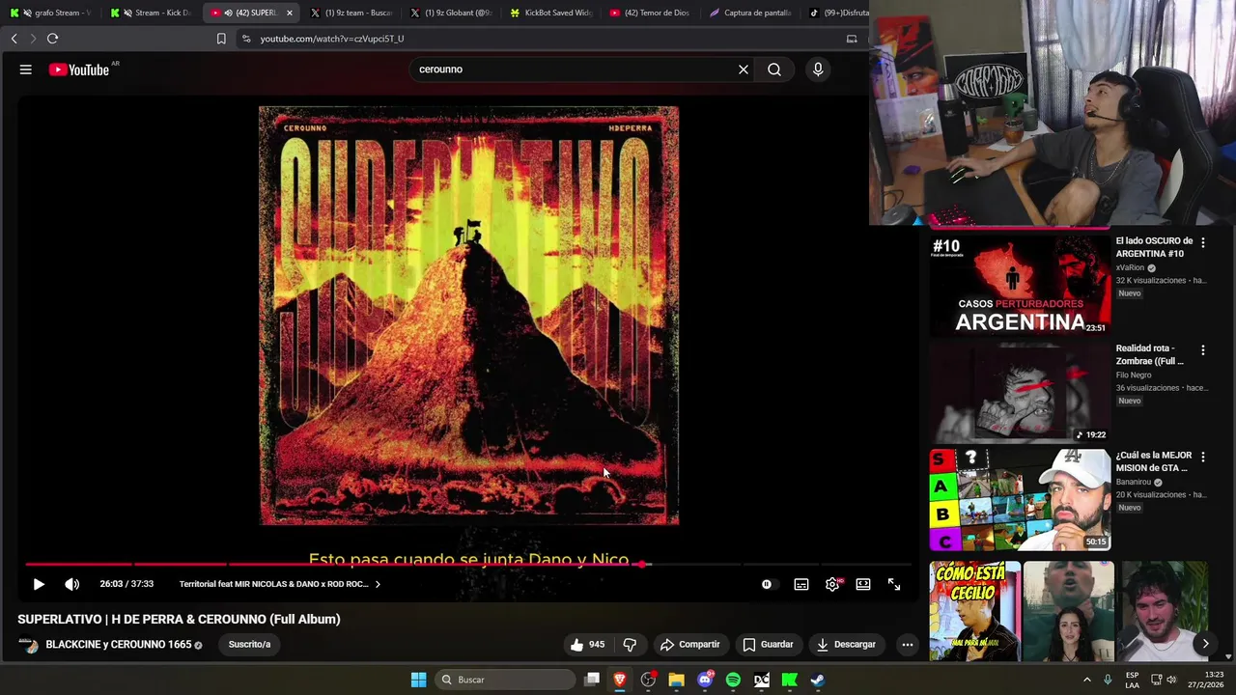Open the YouTube hamburger guide menu
1236x695 pixels.
click(26, 69)
